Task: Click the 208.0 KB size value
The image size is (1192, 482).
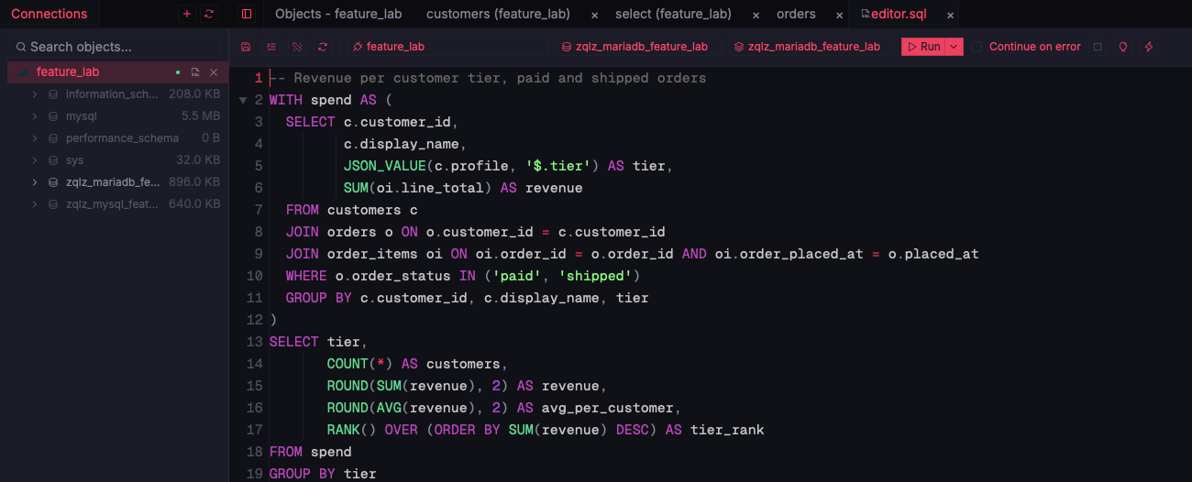Action: 194,94
